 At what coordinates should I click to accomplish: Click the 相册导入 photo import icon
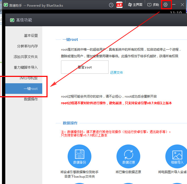177,156
